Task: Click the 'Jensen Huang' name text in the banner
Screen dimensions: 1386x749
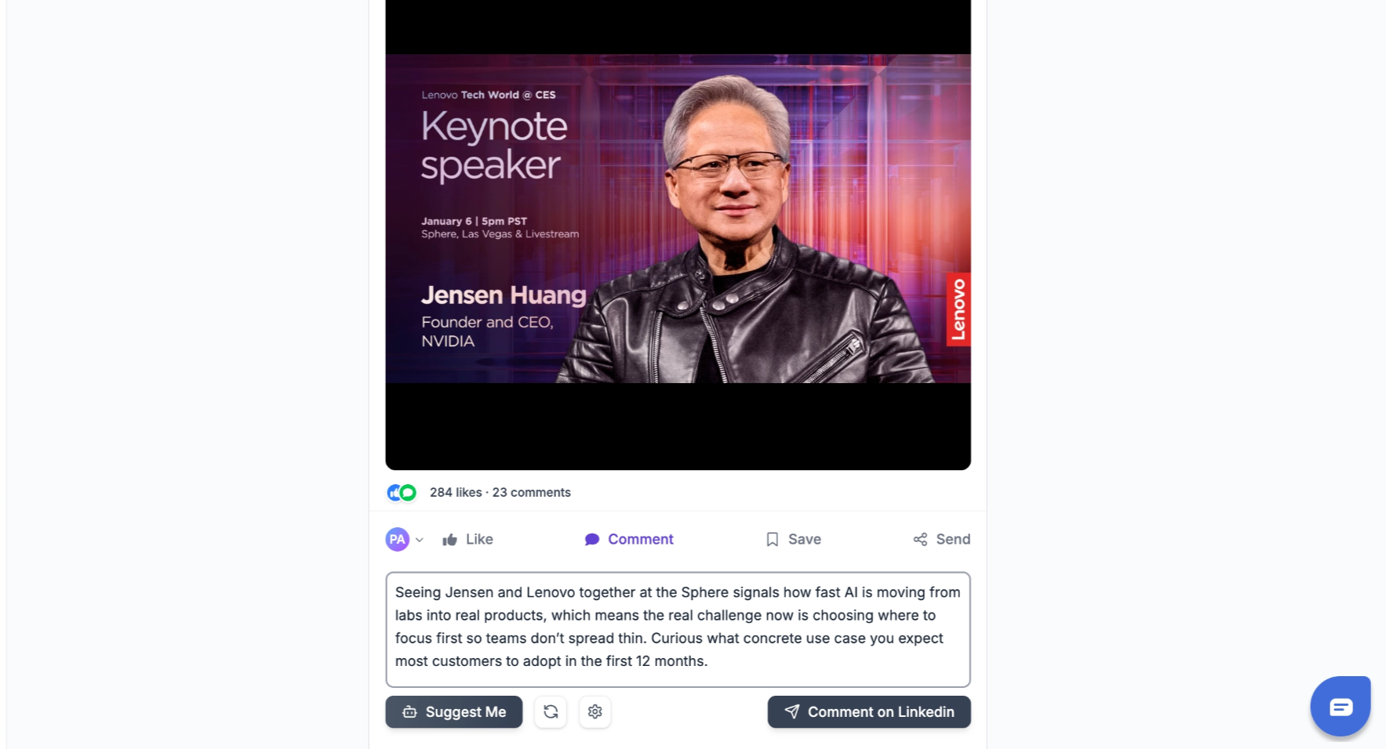Action: [x=504, y=295]
